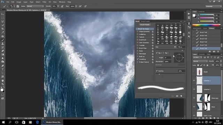
Task: Select Color Dynamics settings
Action: tap(144, 42)
